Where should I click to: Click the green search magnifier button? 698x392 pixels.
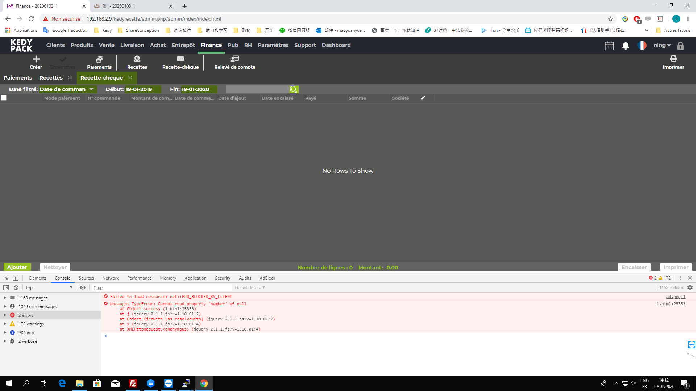[x=294, y=90]
